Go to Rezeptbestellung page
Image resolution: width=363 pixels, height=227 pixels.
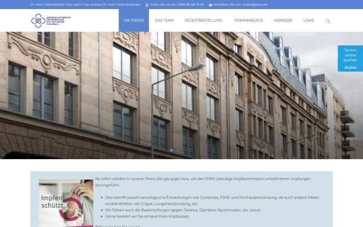pyautogui.click(x=203, y=21)
